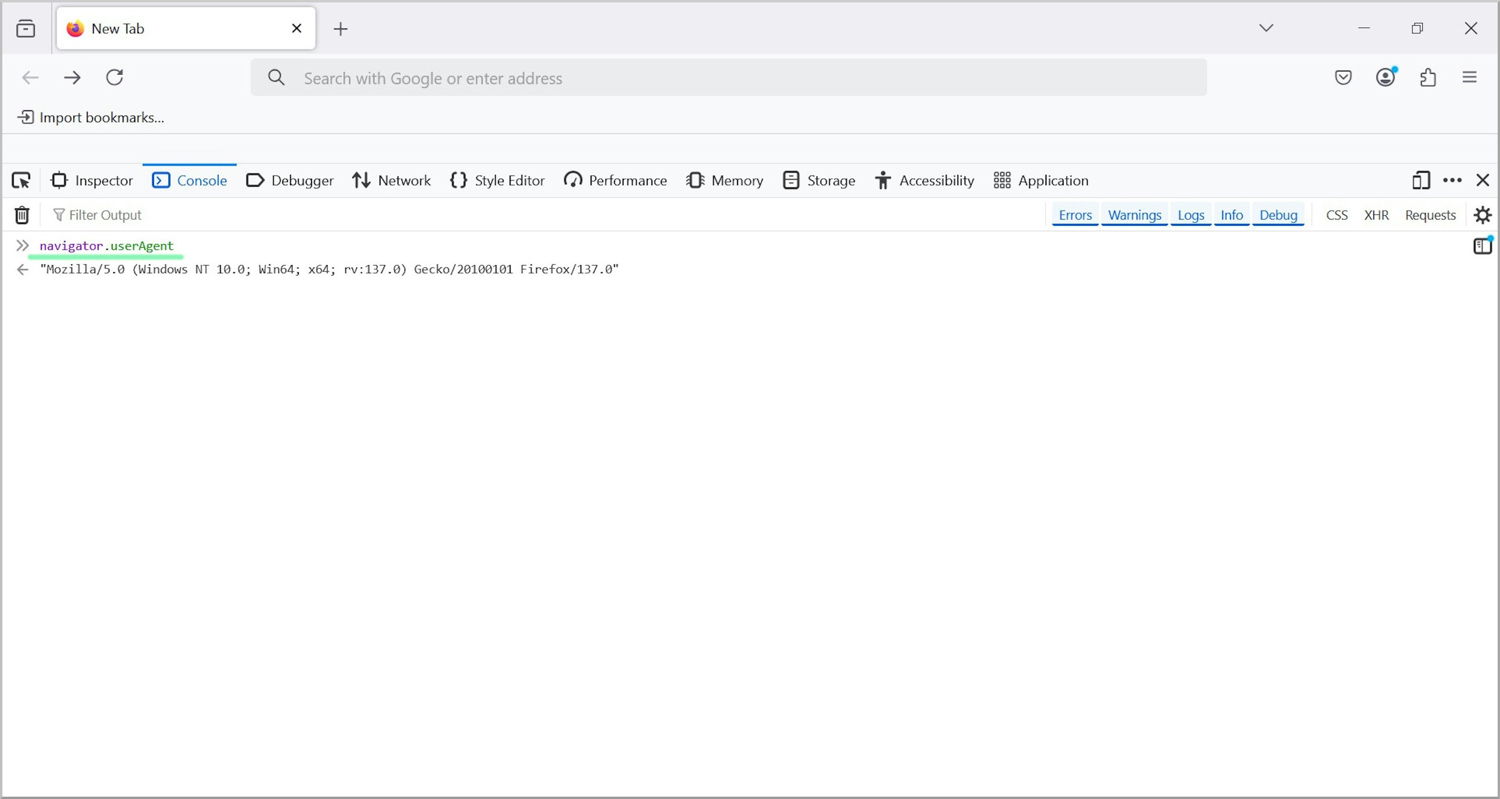Toggle the Warnings filter
This screenshot has width=1500, height=799.
1134,215
